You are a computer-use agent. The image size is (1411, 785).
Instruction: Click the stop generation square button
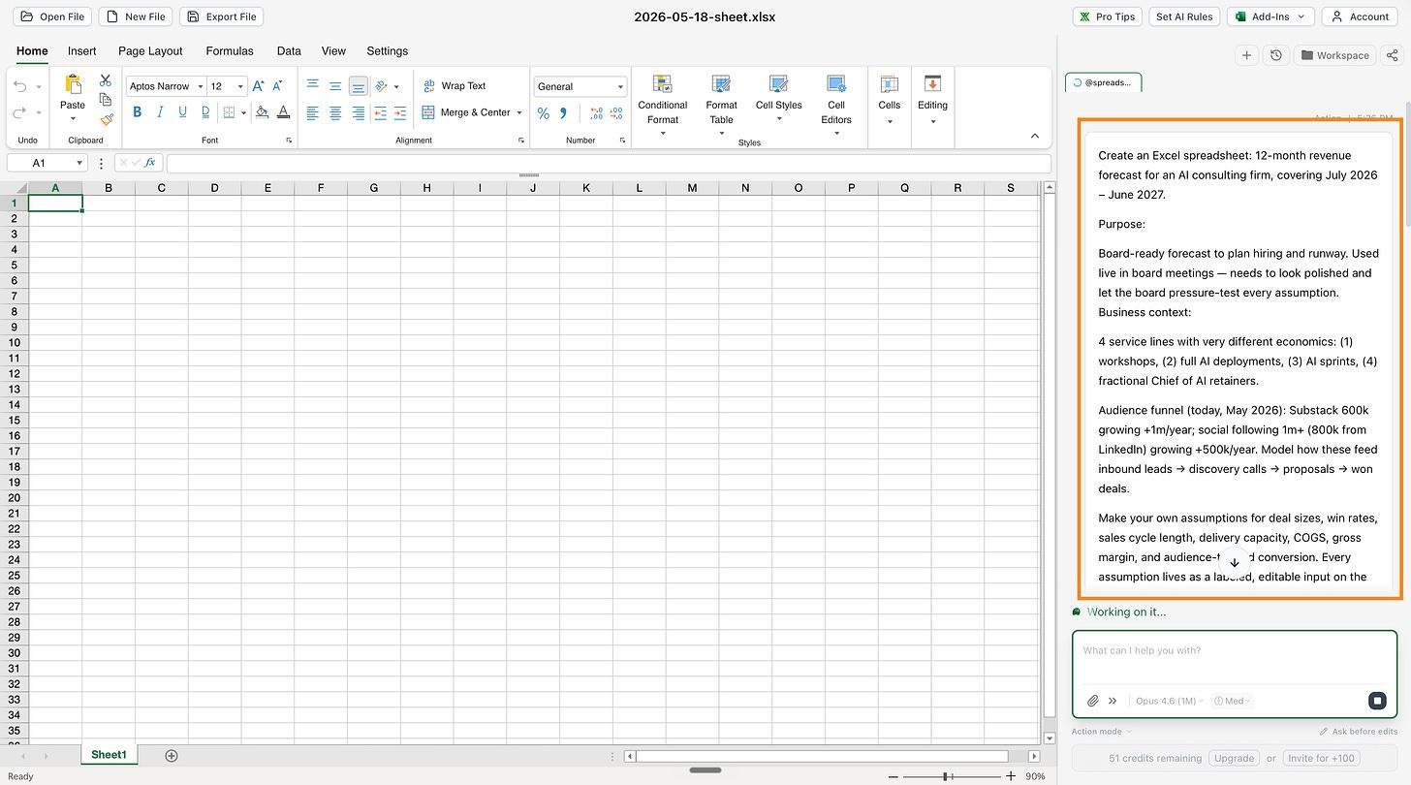pos(1377,701)
